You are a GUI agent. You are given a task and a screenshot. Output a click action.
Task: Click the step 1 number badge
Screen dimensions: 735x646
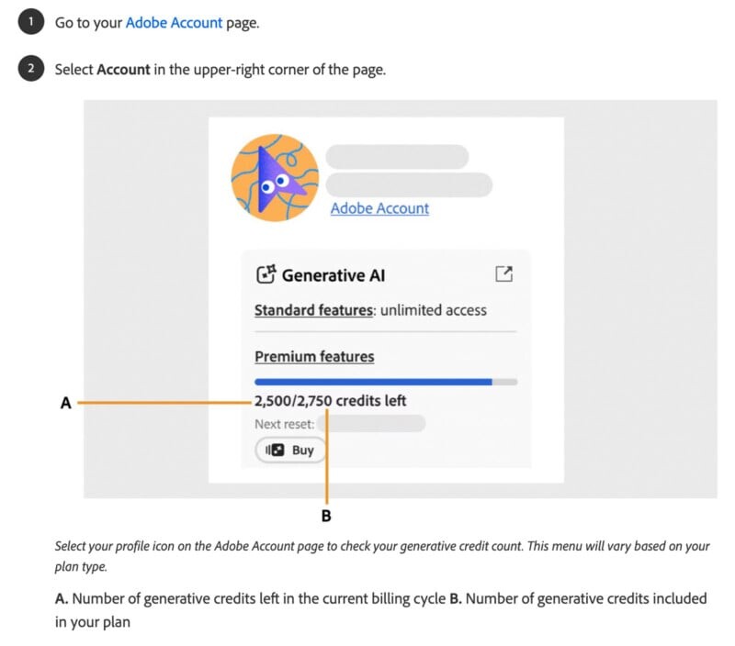(x=30, y=23)
